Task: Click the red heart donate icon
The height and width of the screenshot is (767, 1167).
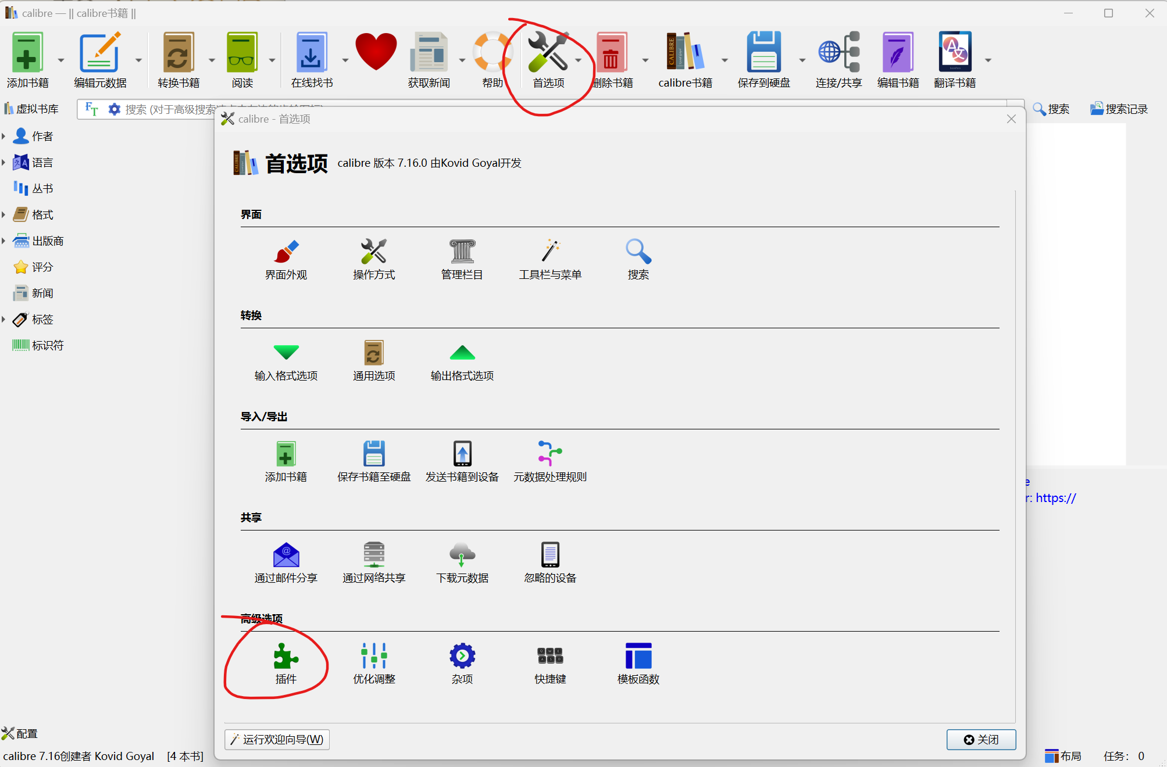Action: coord(376,52)
